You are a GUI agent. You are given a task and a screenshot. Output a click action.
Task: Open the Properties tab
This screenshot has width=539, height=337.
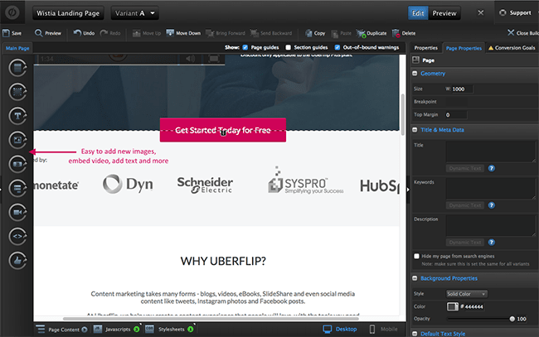tap(425, 48)
